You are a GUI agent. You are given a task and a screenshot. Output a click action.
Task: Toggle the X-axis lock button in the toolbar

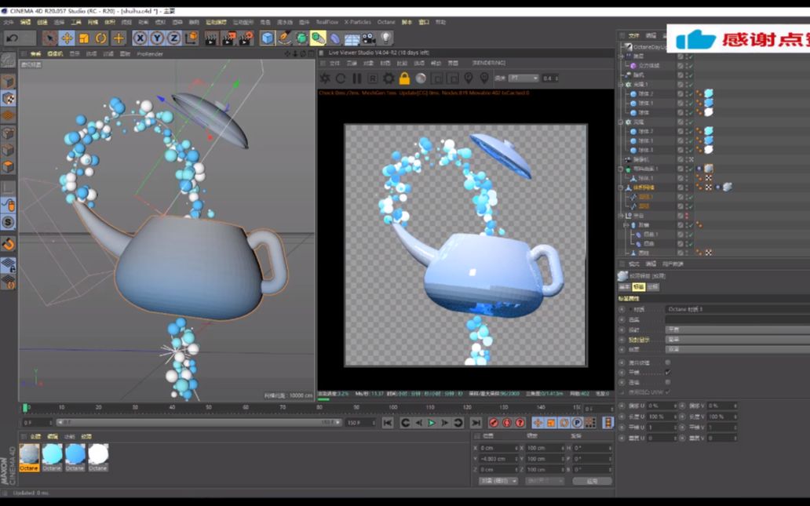pyautogui.click(x=140, y=38)
